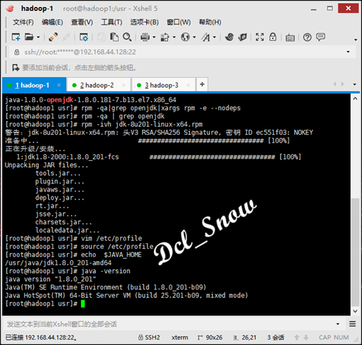362x345 pixels.
Task: Click the Font icon
Action: pyautogui.click(x=206, y=37)
